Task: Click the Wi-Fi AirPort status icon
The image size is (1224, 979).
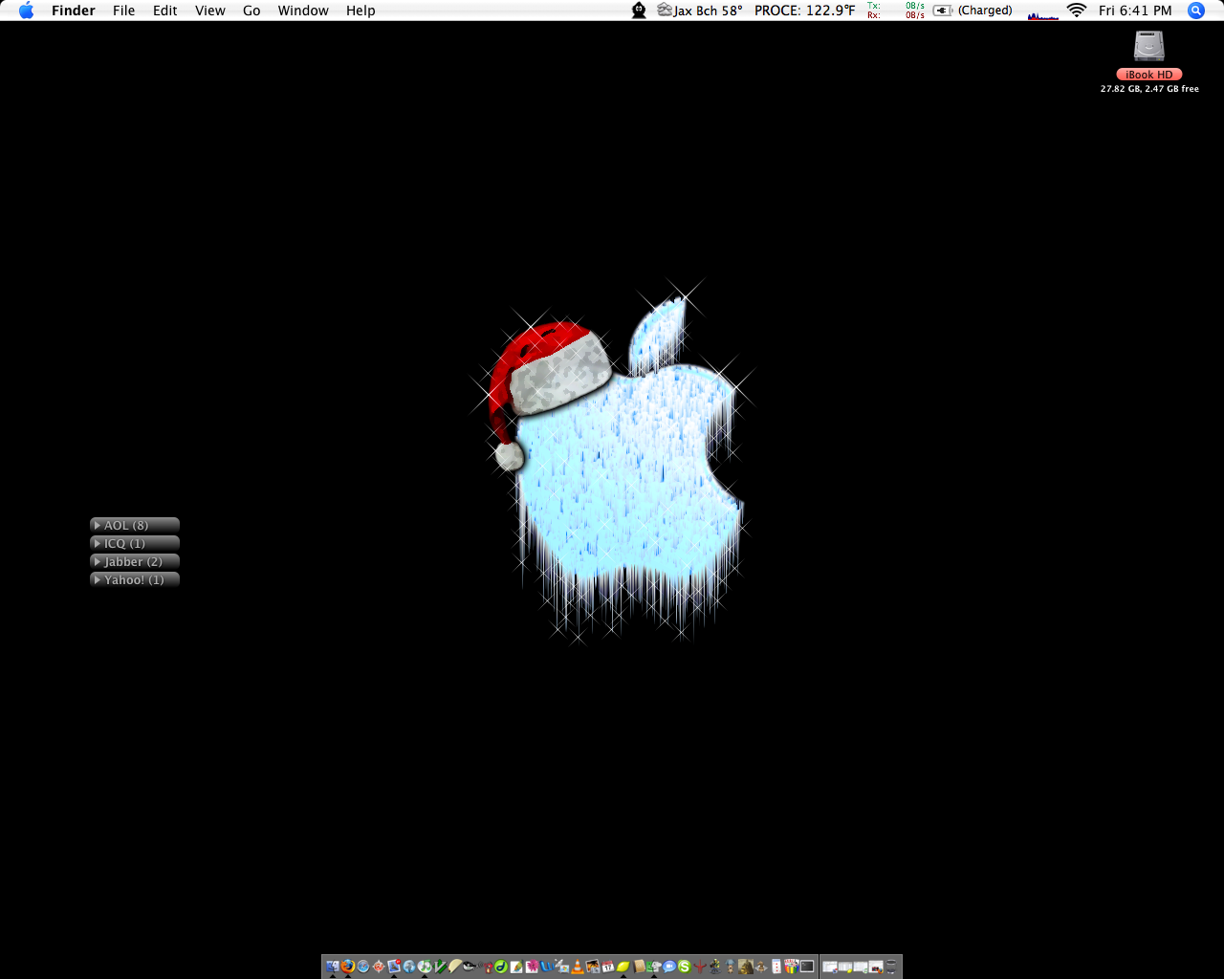Action: tap(1077, 11)
